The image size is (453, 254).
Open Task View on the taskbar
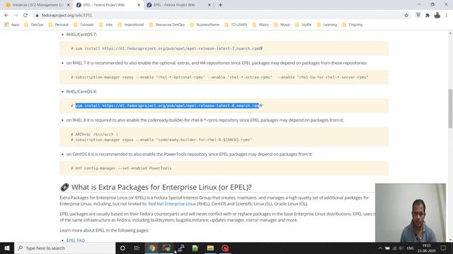coord(137,248)
